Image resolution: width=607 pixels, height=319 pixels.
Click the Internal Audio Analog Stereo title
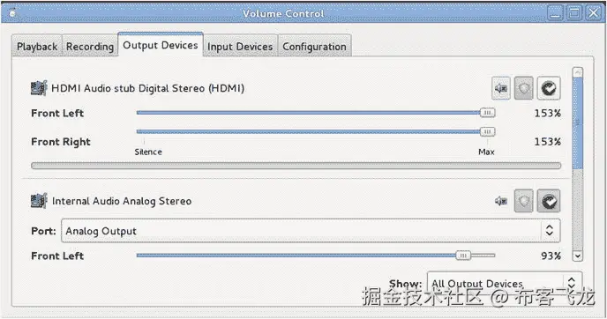[122, 201]
